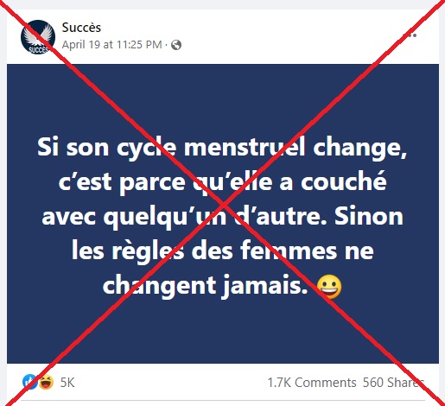Open the Succès page name link

coord(81,28)
